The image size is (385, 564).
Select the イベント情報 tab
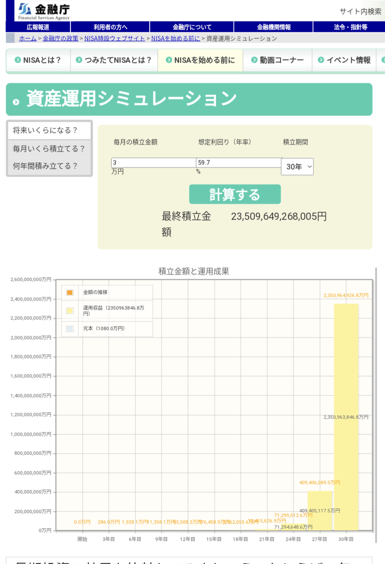[x=344, y=60]
